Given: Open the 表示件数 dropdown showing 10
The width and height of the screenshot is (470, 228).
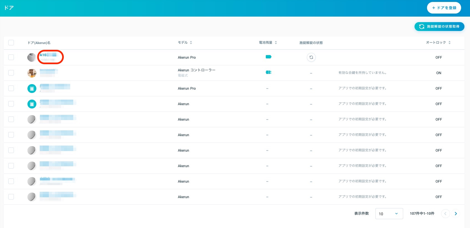Looking at the screenshot, I should (x=389, y=214).
